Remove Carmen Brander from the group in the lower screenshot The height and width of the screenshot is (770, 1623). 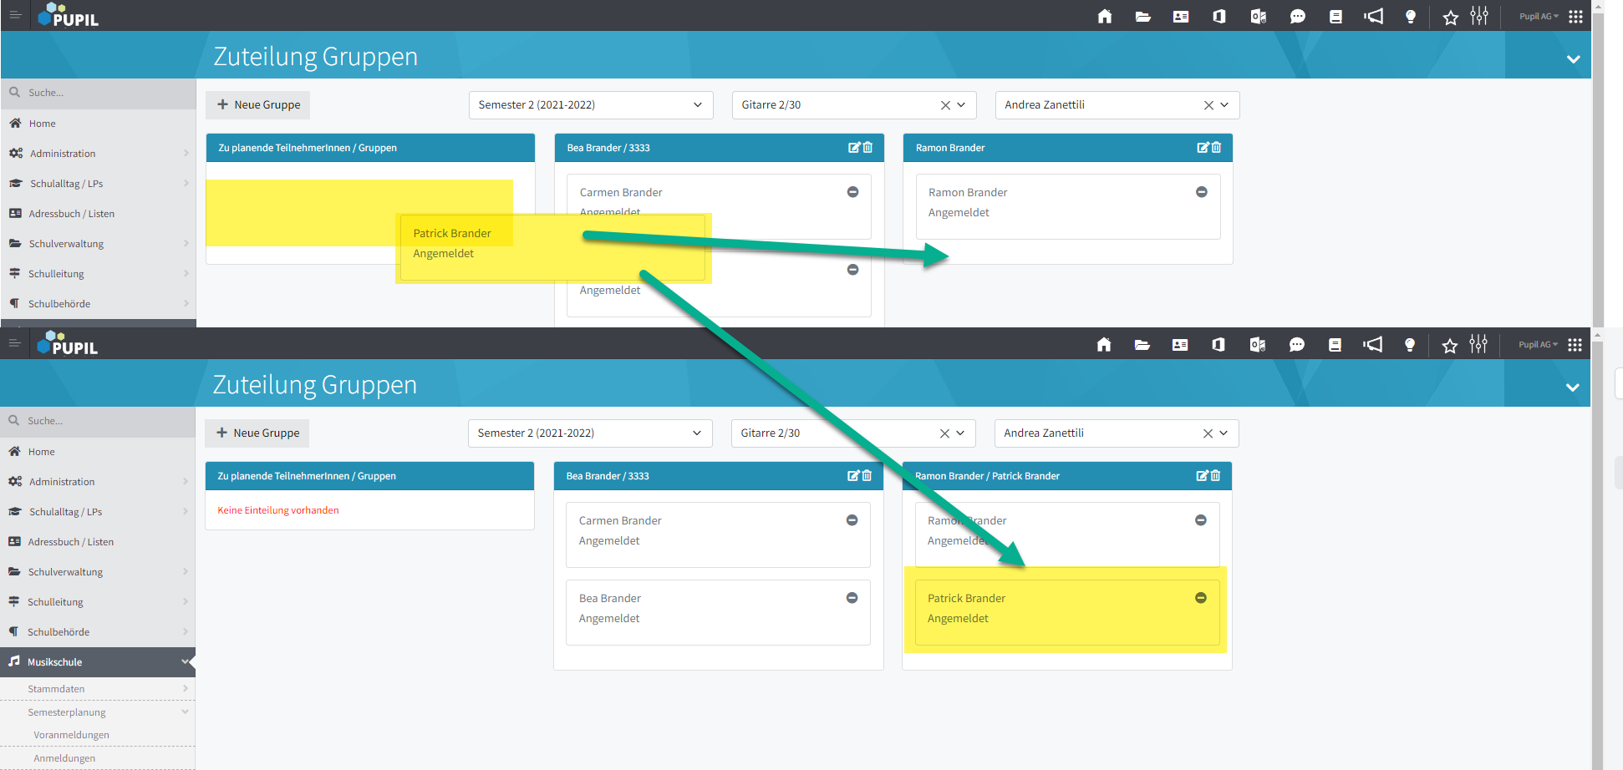[x=852, y=520]
